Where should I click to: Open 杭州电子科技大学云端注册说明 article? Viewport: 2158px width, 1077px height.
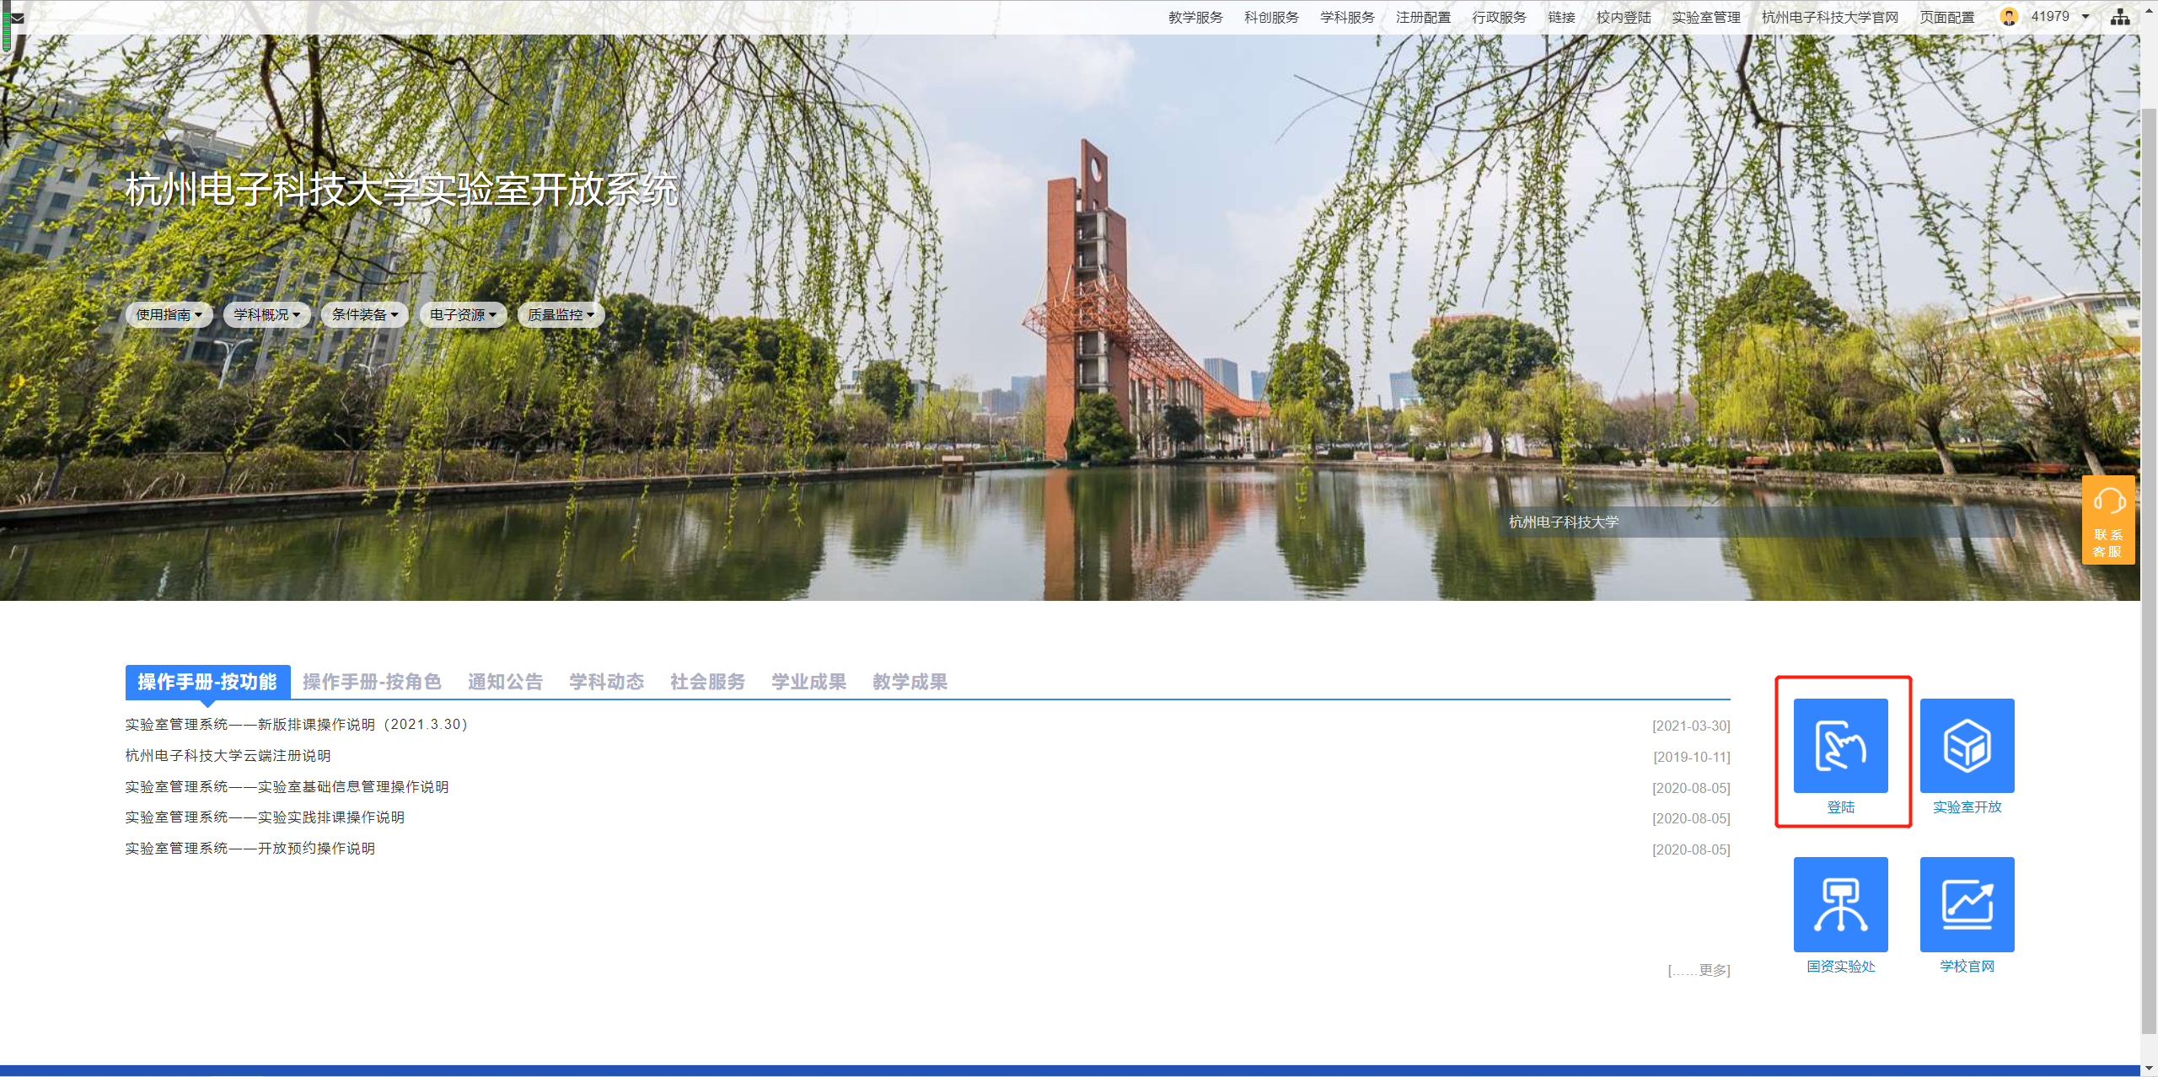click(x=228, y=756)
